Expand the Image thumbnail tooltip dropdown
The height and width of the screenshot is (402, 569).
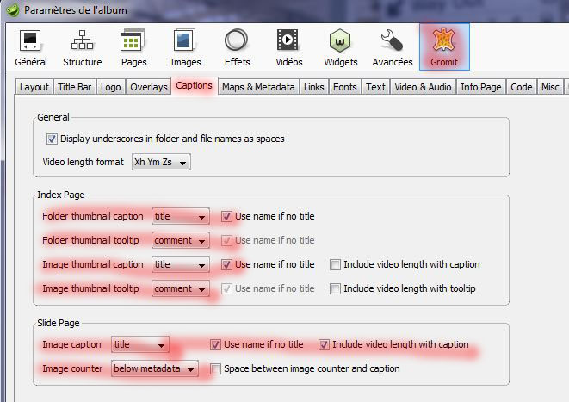click(181, 289)
